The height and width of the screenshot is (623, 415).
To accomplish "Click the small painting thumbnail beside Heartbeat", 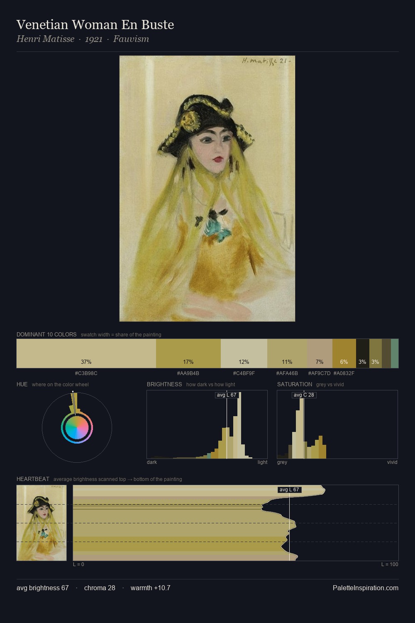I will 41,523.
